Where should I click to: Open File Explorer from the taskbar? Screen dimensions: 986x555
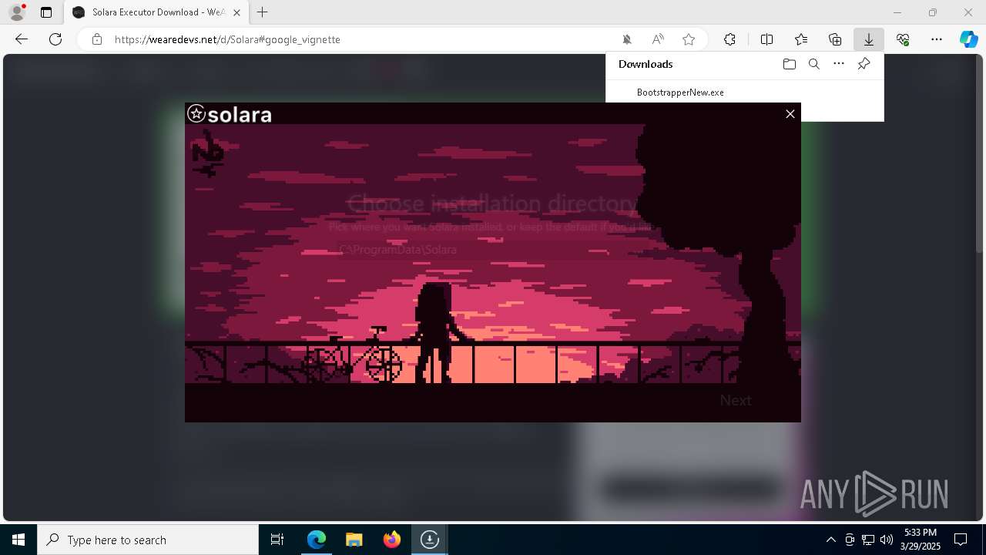pyautogui.click(x=354, y=540)
